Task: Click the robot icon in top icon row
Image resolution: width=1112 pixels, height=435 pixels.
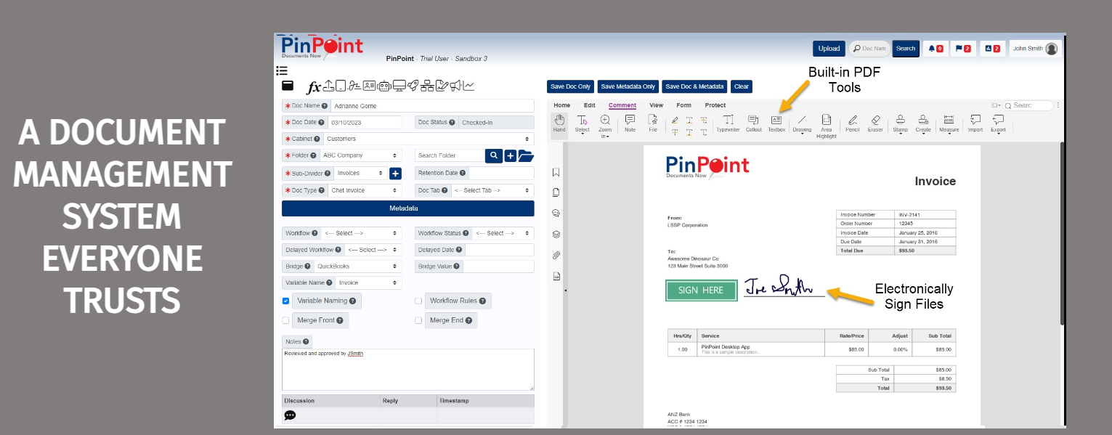Action: 384,86
